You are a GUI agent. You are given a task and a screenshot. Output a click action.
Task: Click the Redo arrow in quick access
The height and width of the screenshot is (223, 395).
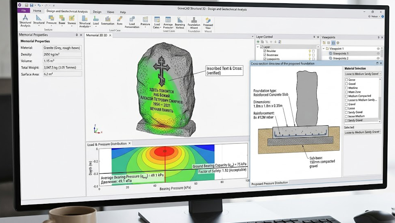[46, 6]
